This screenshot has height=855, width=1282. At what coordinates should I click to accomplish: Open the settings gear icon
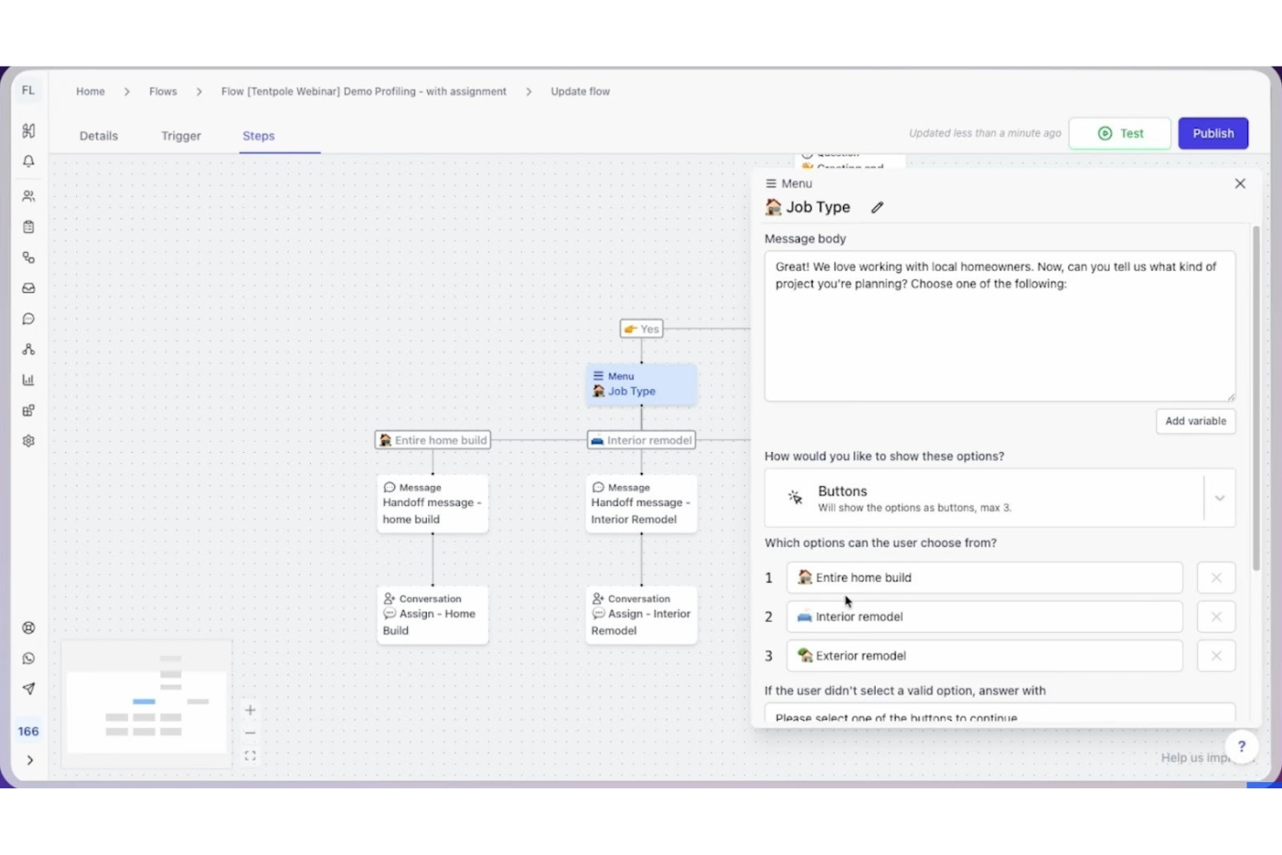(29, 440)
